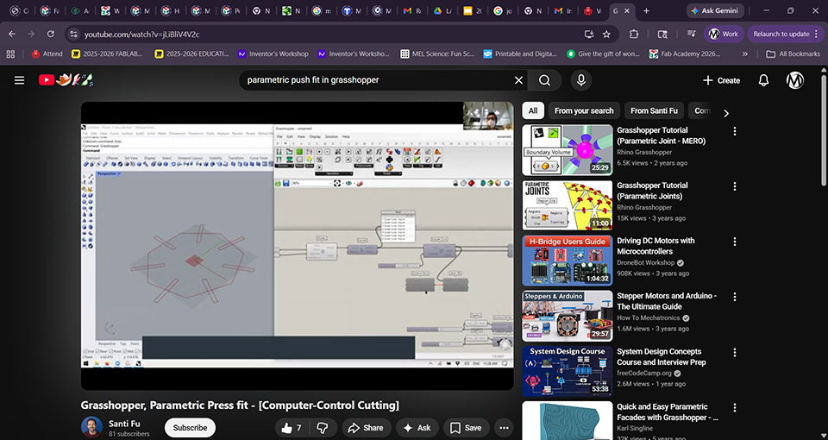This screenshot has height=440, width=828.
Task: Open options for Stepper Motors and Arduino video
Action: coord(734,297)
